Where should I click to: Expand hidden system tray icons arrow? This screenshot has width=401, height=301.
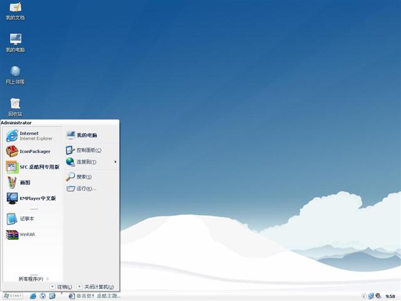(363, 296)
